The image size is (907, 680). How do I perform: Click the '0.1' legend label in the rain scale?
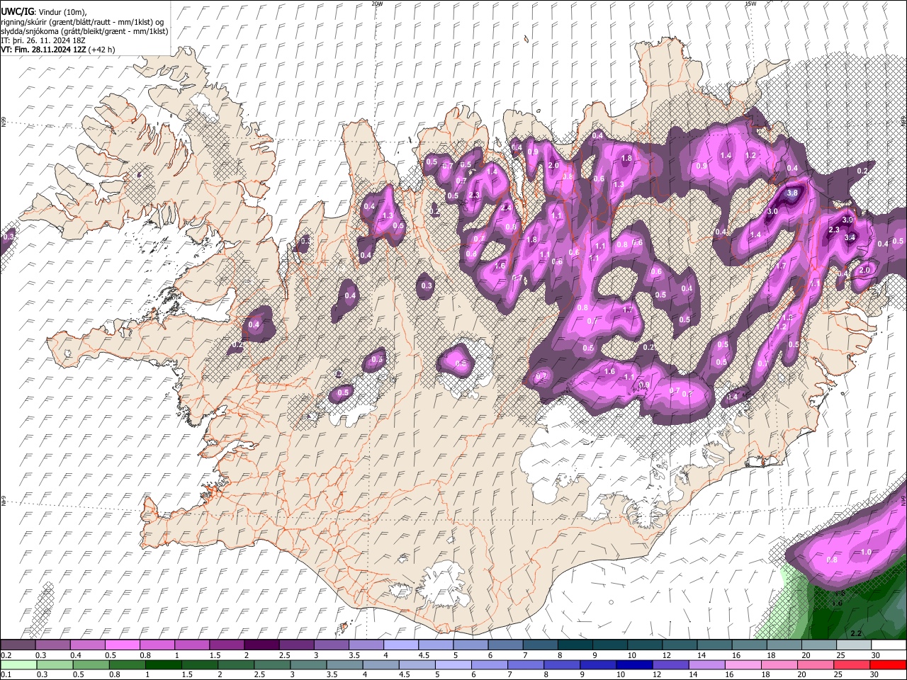5,674
